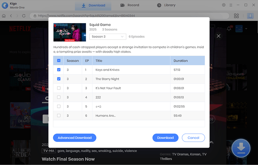Go to browser home page
This screenshot has width=258, height=165.
[4, 16]
